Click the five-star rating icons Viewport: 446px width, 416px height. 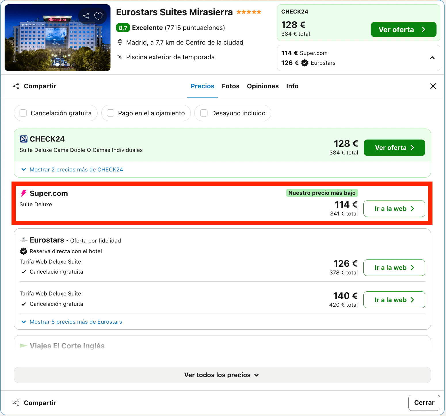pos(249,12)
